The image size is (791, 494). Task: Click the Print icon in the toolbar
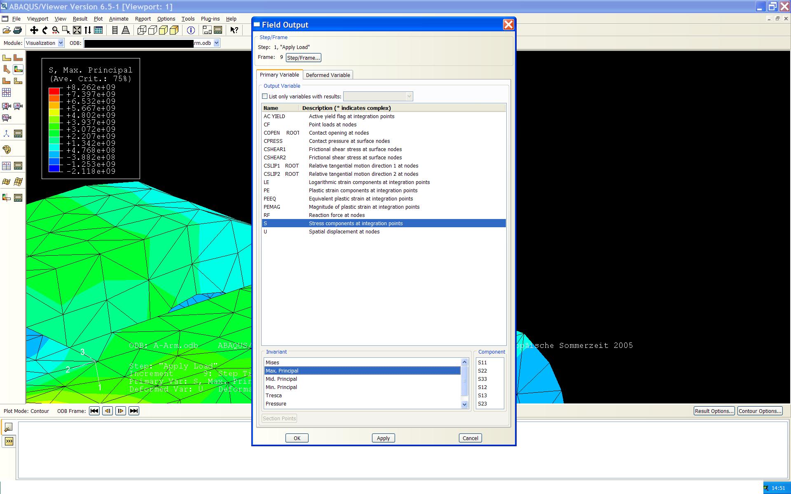[x=17, y=30]
